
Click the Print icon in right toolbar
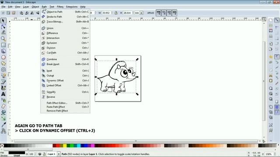[271, 36]
